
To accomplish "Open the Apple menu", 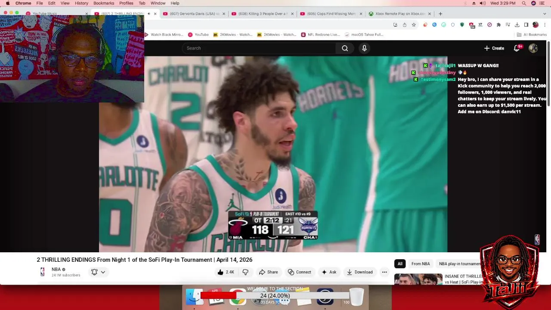I will click(x=8, y=3).
